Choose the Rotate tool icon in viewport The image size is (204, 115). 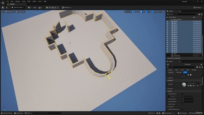tap(130, 12)
